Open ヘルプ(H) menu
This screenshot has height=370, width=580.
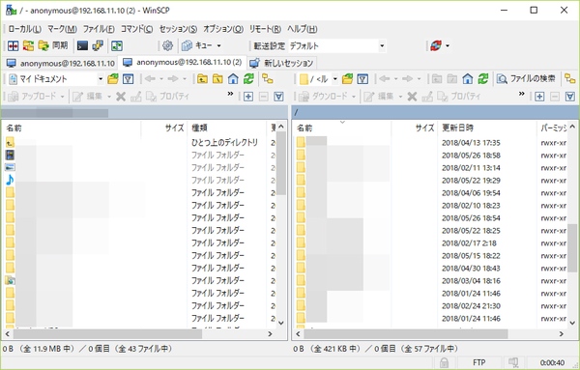click(303, 29)
